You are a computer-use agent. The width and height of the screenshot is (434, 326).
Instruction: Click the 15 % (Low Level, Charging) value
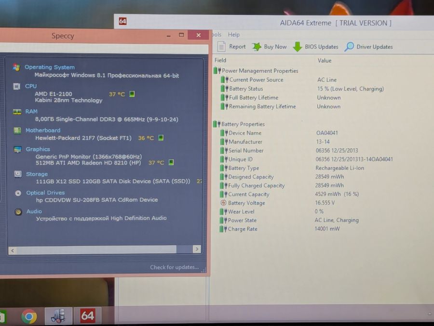[351, 89]
